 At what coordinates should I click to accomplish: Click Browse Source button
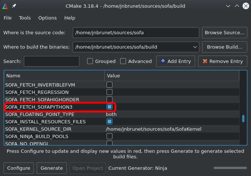click(x=225, y=32)
